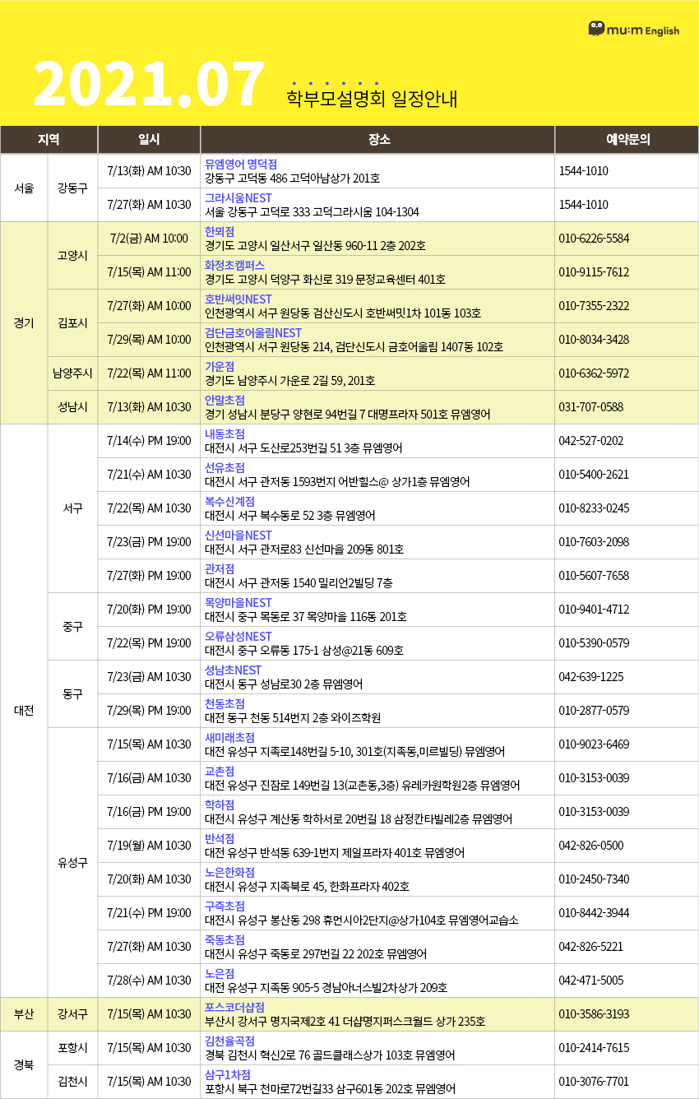Open the 노은한화점 link
This screenshot has width=699, height=1099.
[229, 872]
